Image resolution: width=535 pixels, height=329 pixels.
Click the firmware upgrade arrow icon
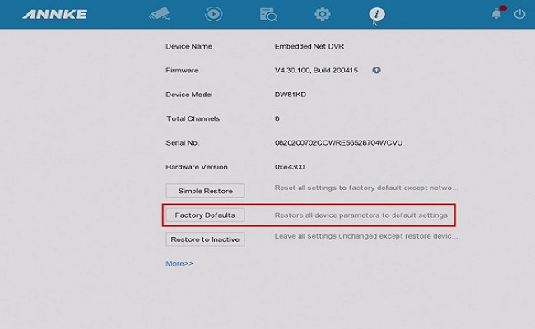pos(376,70)
